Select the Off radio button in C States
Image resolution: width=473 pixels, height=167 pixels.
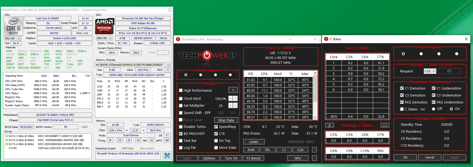coord(433,109)
